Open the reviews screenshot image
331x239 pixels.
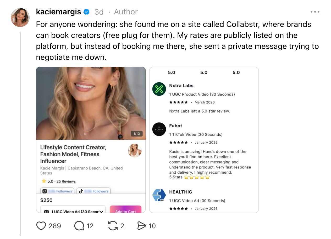click(204, 140)
